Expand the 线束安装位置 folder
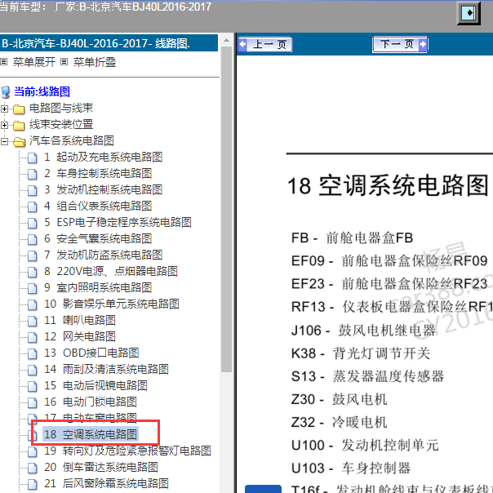493x493 pixels. (x=4, y=125)
